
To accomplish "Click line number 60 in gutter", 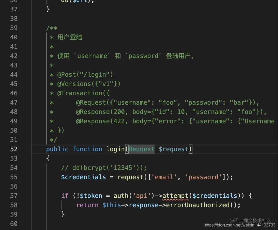I will pyautogui.click(x=14, y=224).
